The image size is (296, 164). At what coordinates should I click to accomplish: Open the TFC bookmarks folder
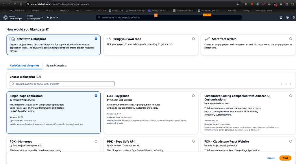(76, 11)
